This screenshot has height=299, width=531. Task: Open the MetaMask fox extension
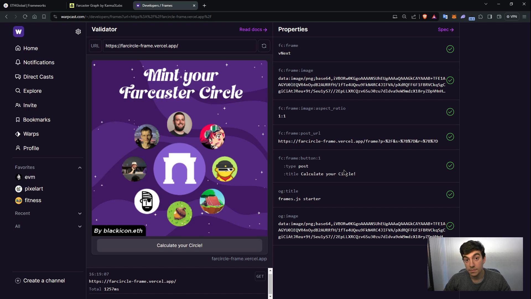454,17
